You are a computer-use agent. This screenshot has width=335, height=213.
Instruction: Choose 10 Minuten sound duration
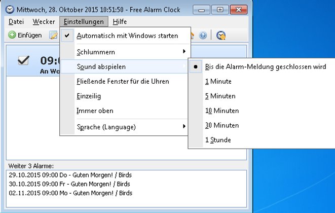click(262, 111)
